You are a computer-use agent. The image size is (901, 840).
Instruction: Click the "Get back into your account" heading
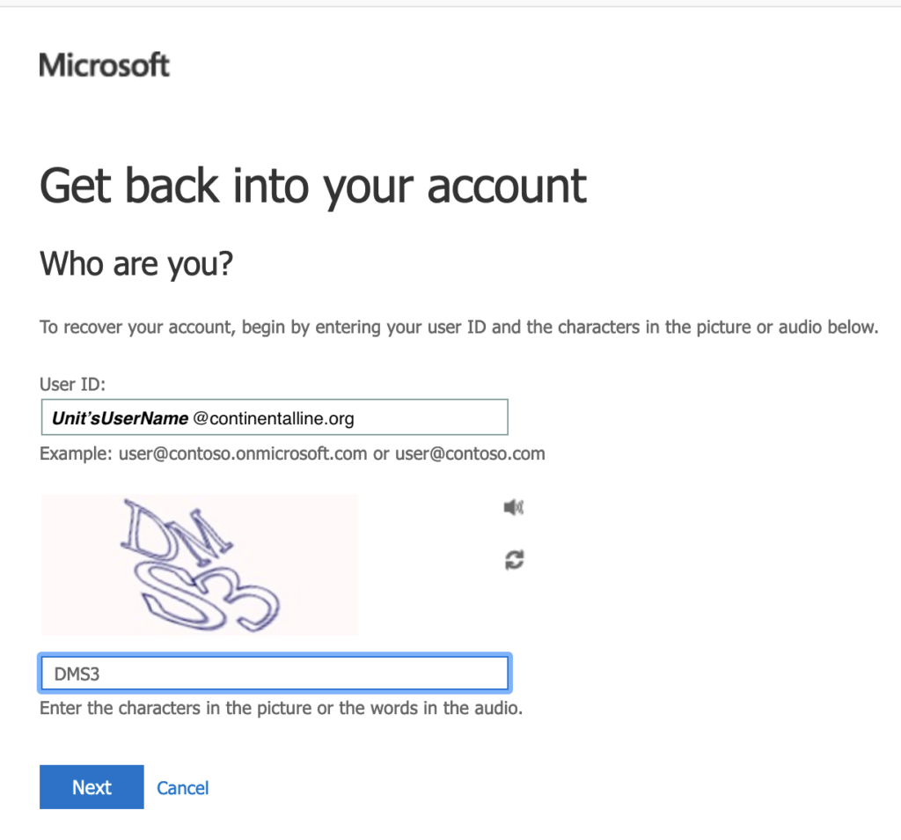(313, 185)
